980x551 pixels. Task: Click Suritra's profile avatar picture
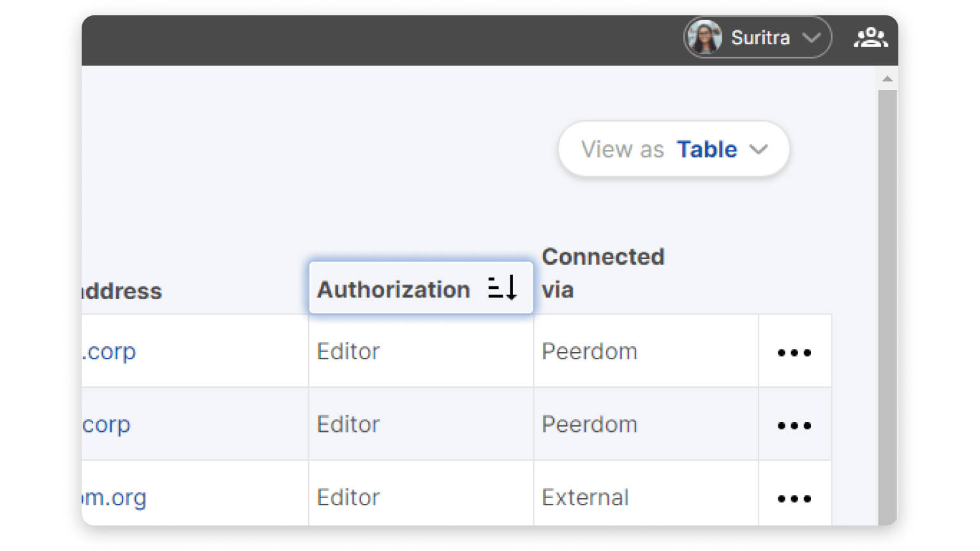(704, 38)
